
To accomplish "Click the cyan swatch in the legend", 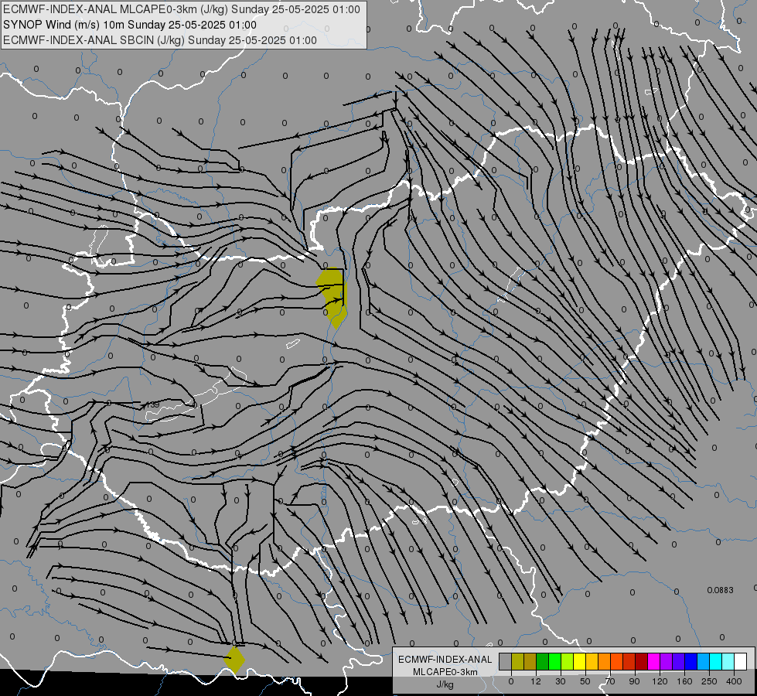I will (x=715, y=661).
